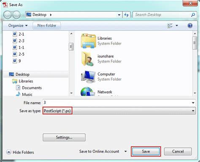Select the Libraries folder icon in file list
Screen dimensions: 200x162
[88, 41]
